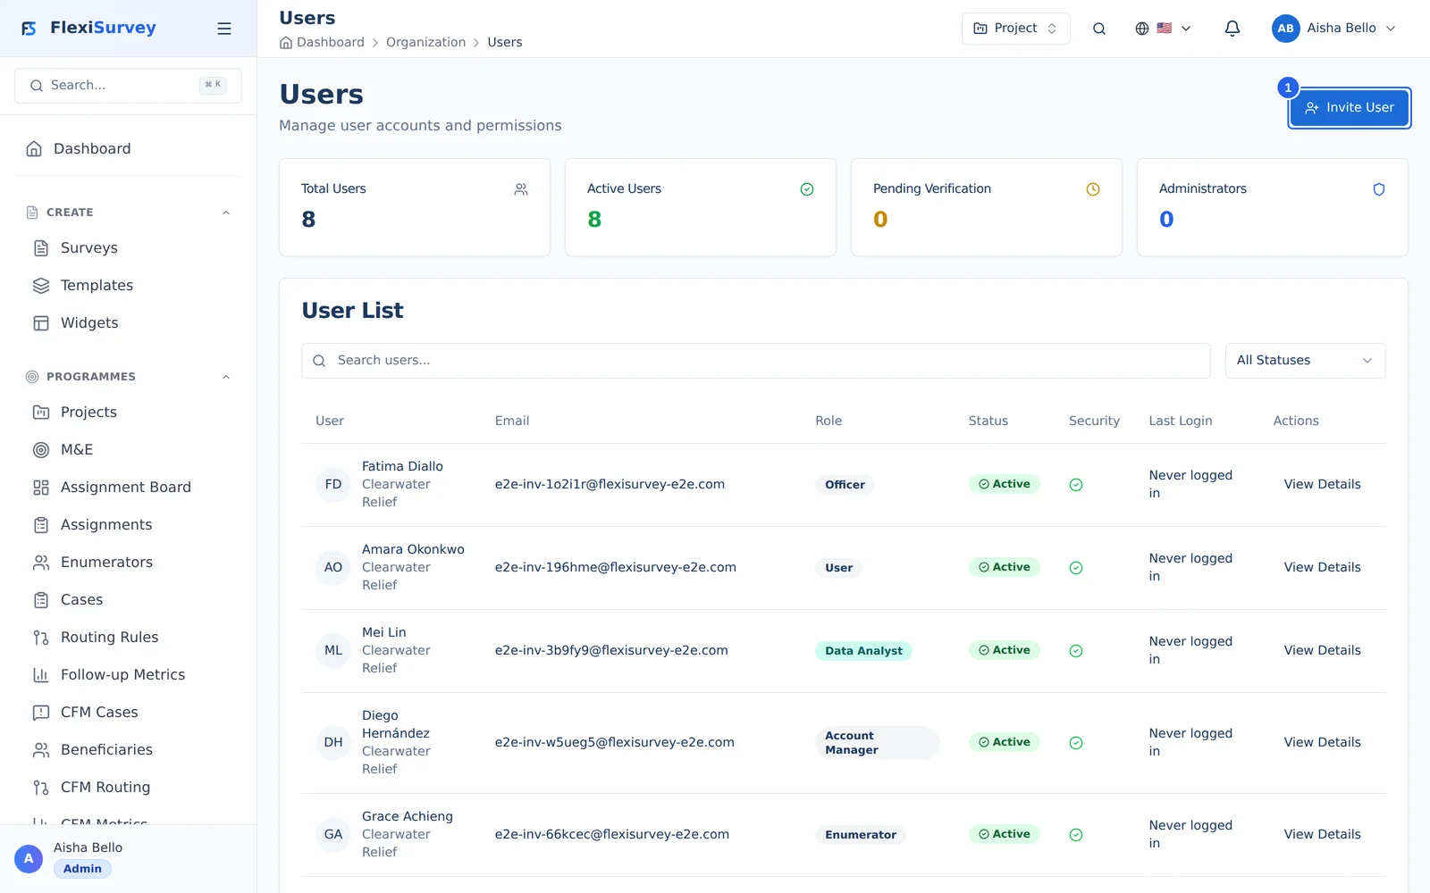Click the Cases clipboard icon
Image resolution: width=1430 pixels, height=893 pixels.
[41, 600]
